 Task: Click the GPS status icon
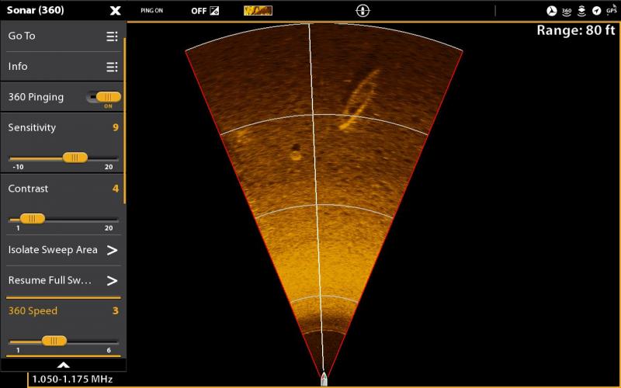coord(612,11)
